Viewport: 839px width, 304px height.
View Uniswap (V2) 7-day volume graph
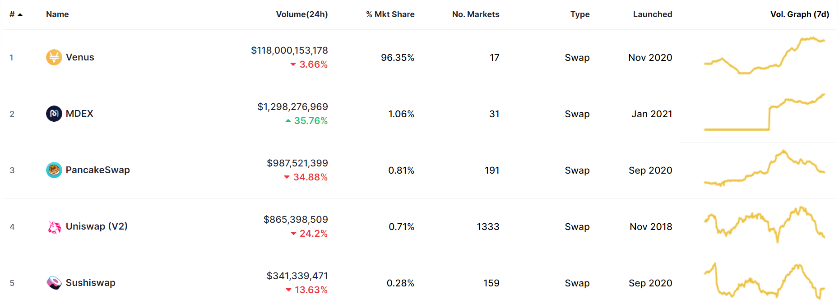[765, 225]
